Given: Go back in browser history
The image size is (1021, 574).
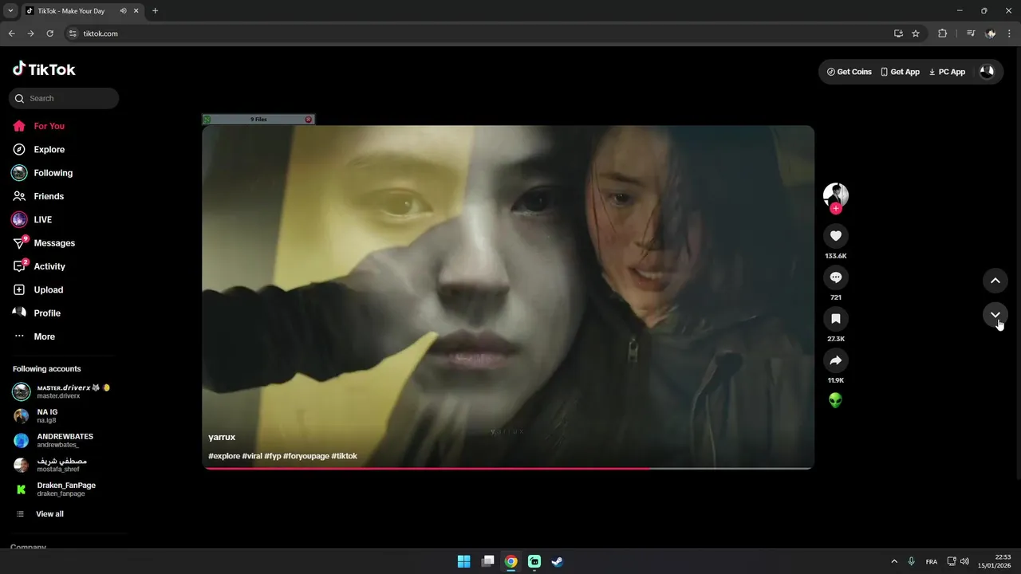Looking at the screenshot, I should 11,33.
